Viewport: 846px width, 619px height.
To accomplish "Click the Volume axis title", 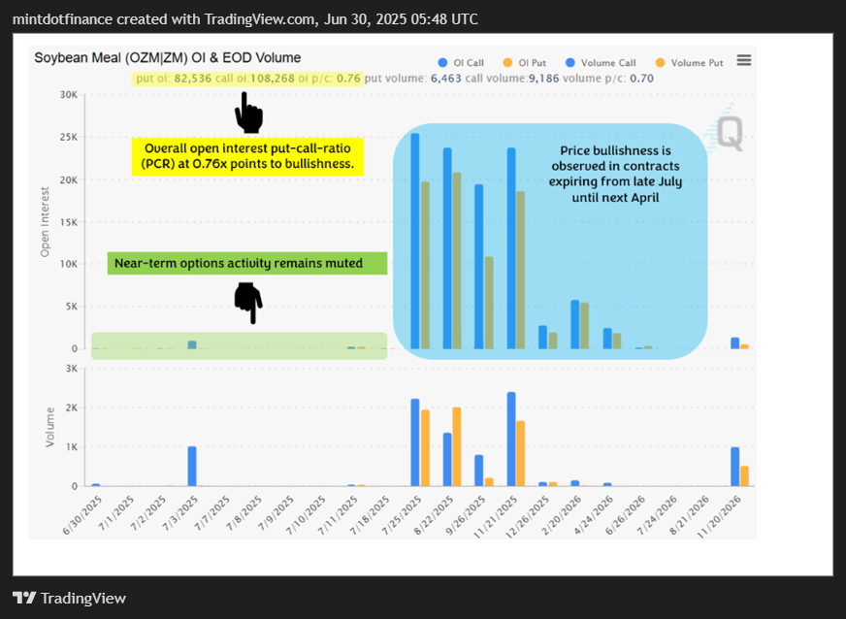I will point(50,427).
